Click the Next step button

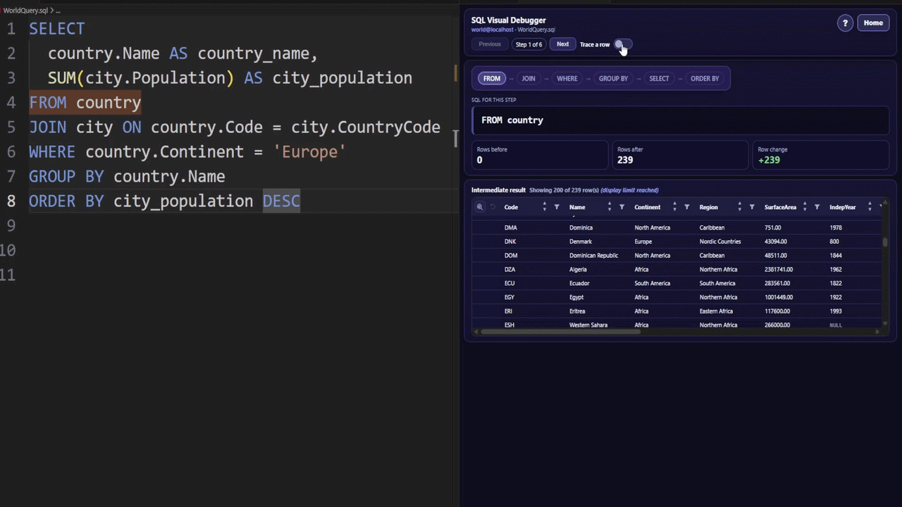pos(562,44)
